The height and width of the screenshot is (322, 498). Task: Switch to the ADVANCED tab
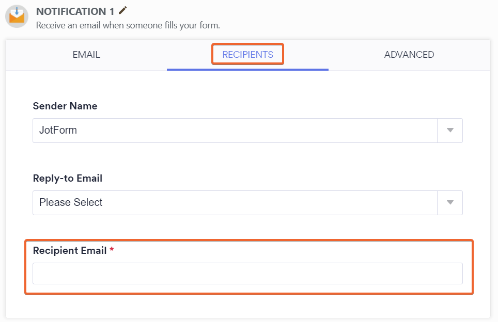tap(409, 54)
